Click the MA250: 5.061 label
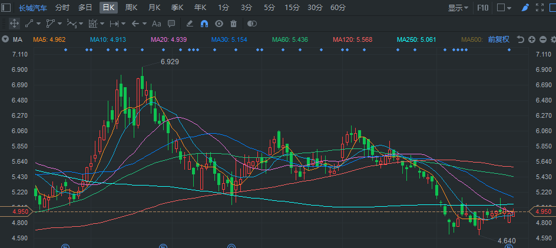Screen dimensions: 556x248 pos(416,39)
